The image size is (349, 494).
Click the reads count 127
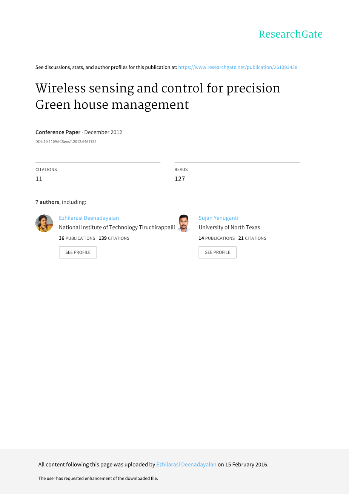[180, 179]
